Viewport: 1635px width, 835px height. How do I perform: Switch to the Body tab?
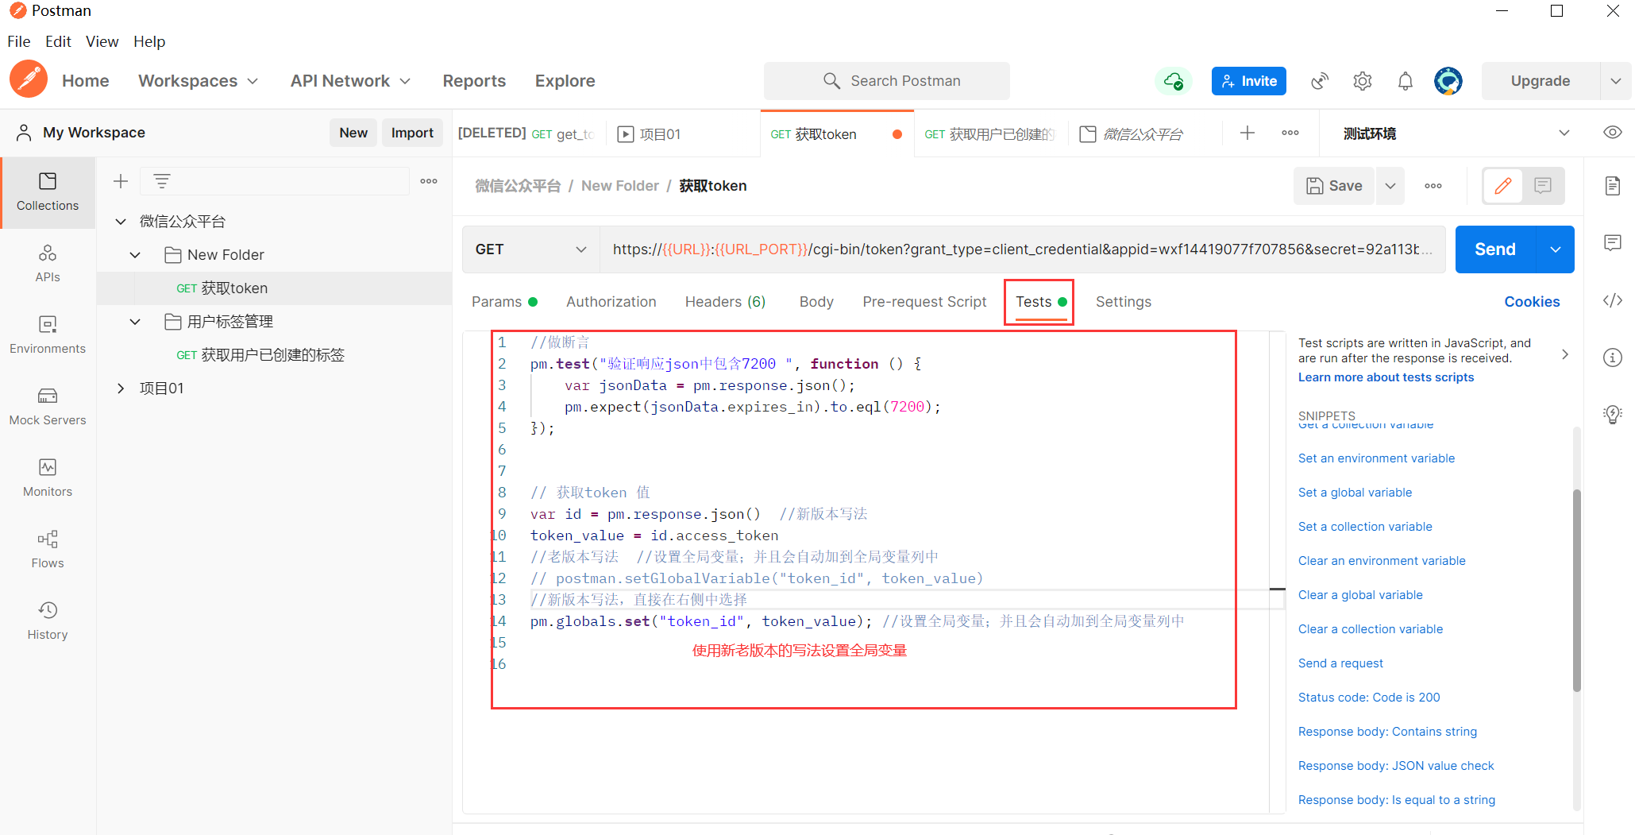point(816,302)
